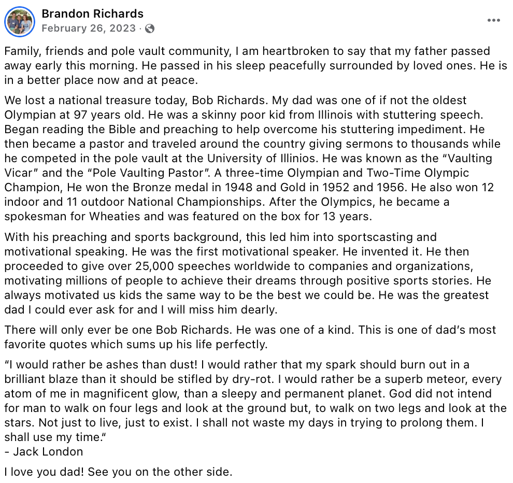Screen dimensions: 513x483
Task: Open Brandon Richards' profile picture
Action: tap(20, 22)
